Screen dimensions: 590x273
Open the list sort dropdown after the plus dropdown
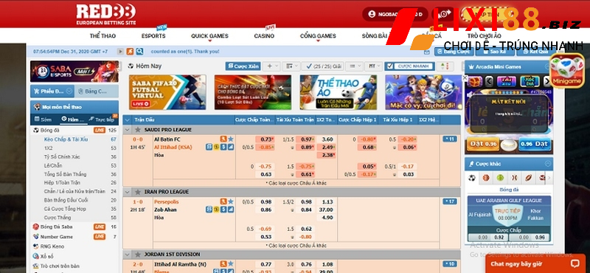291,66
